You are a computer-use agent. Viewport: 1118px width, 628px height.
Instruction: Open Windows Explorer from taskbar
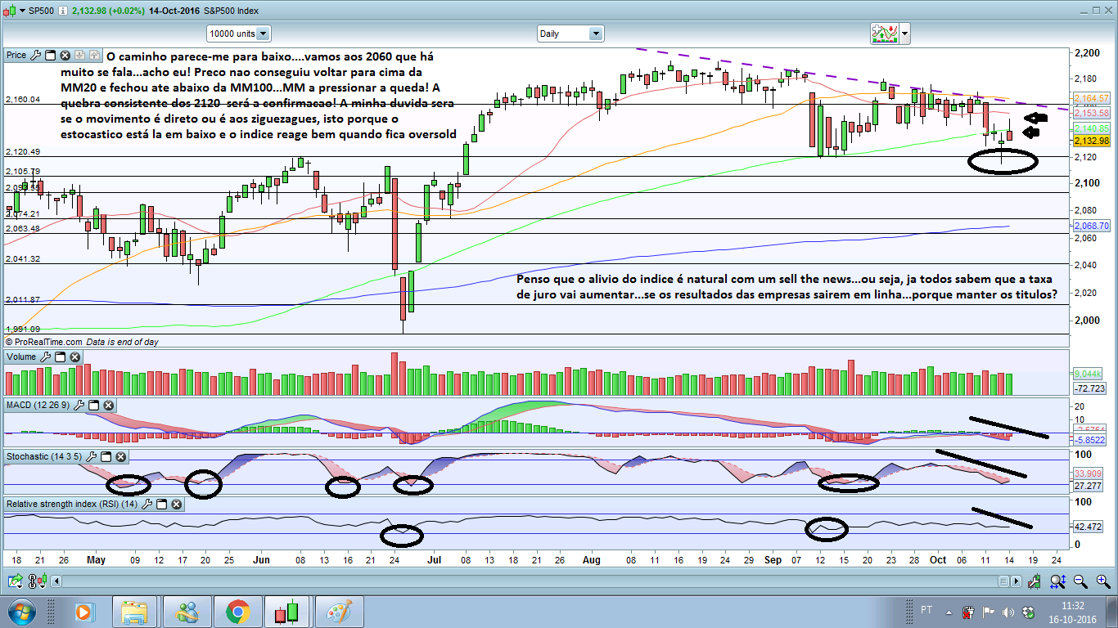coord(134,612)
